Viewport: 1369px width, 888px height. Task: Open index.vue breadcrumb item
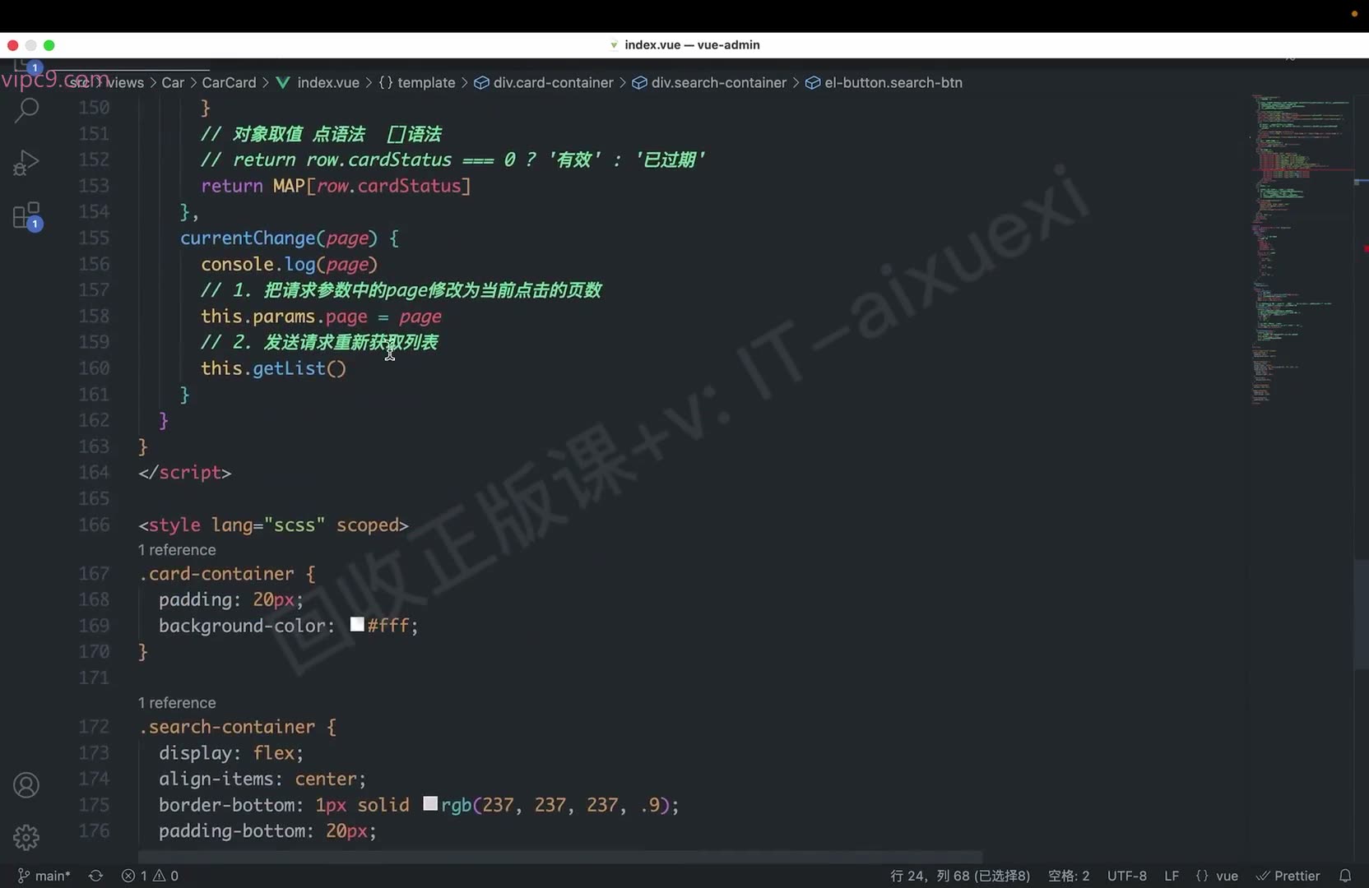[318, 82]
